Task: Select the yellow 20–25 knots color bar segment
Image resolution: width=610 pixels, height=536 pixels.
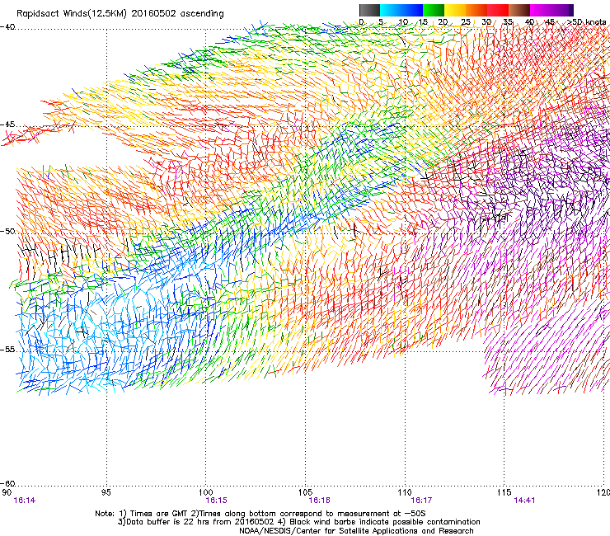Action: [x=455, y=10]
